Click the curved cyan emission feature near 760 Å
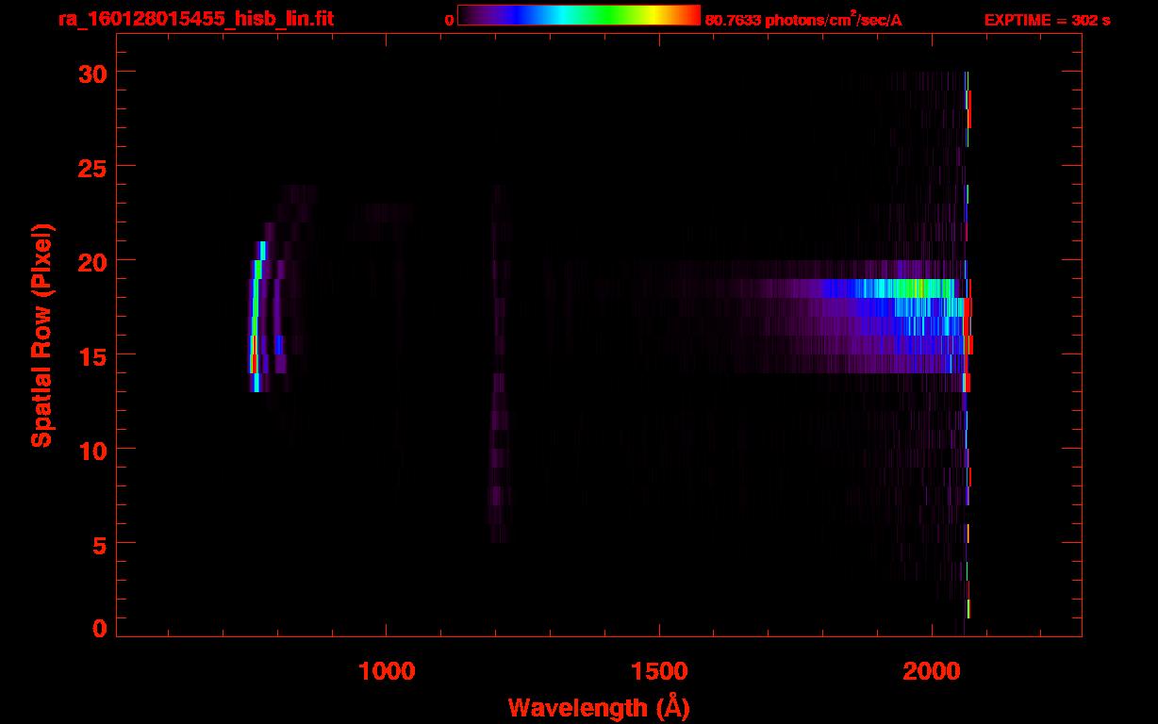Screen dimensions: 1158x724 tap(256, 316)
